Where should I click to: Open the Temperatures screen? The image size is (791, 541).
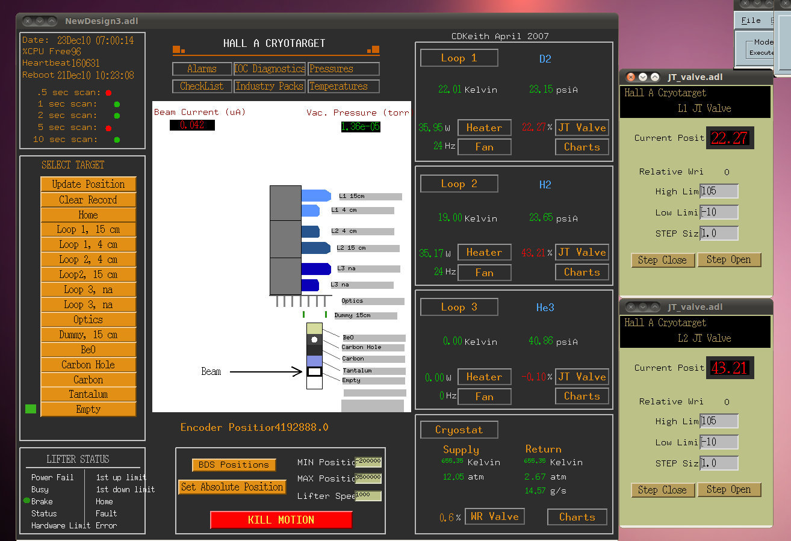click(344, 86)
